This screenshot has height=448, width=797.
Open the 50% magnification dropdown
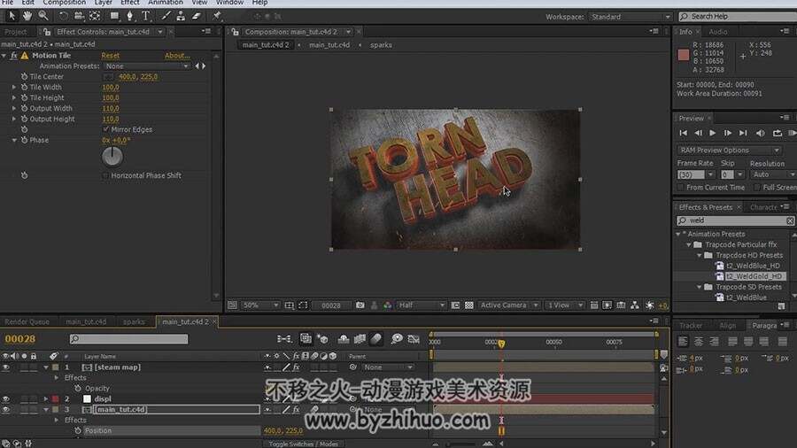(x=260, y=305)
